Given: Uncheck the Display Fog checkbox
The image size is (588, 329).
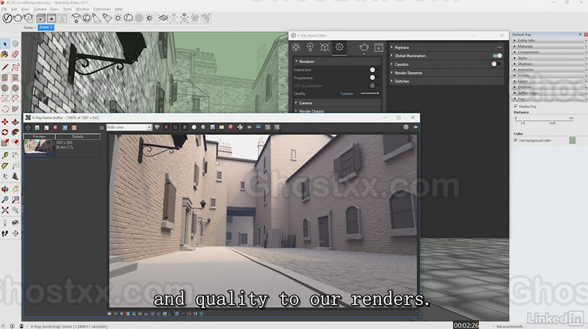Looking at the screenshot, I should point(516,106).
